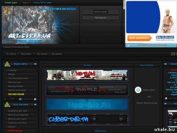Open the Регистрация link
Viewport: 177px width, 133px height.
(x=17, y=47)
